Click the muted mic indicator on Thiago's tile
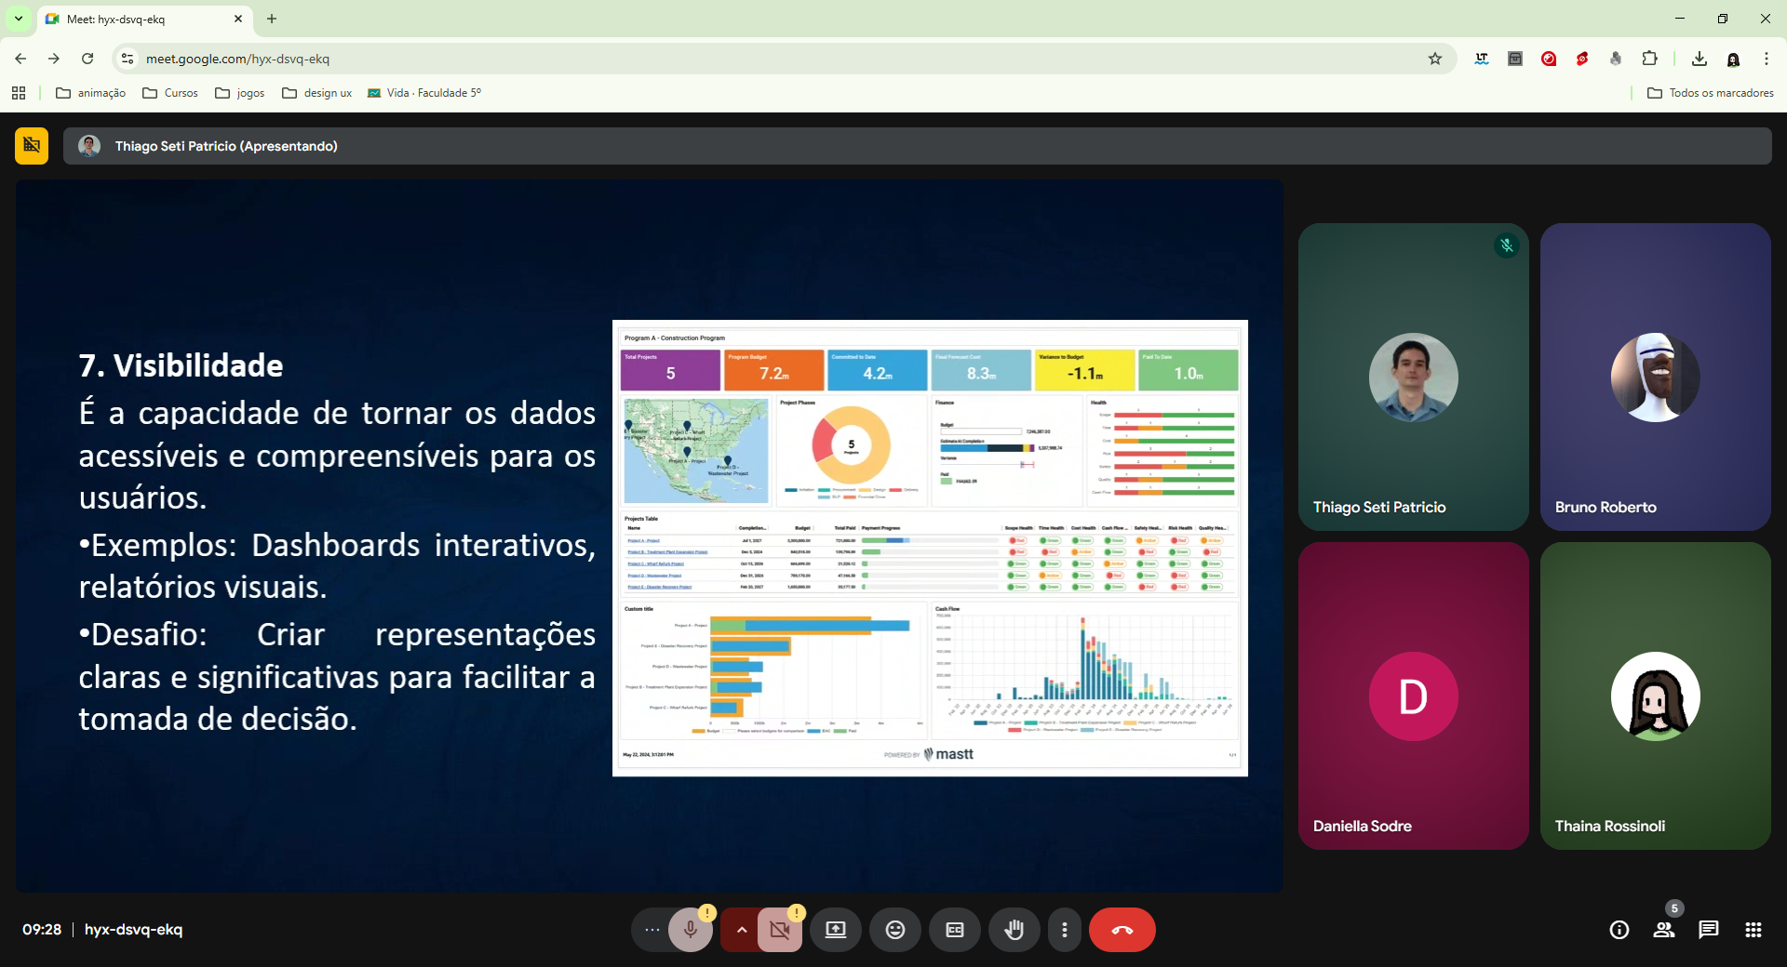This screenshot has width=1787, height=967. pyautogui.click(x=1507, y=245)
